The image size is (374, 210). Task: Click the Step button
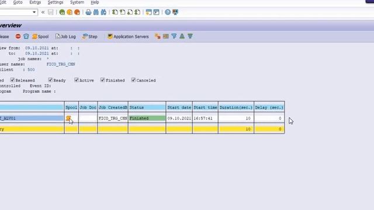[x=90, y=36]
